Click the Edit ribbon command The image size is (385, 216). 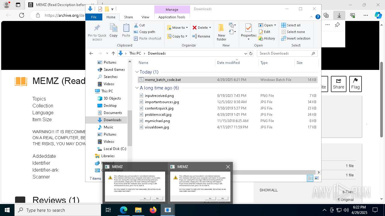click(264, 32)
